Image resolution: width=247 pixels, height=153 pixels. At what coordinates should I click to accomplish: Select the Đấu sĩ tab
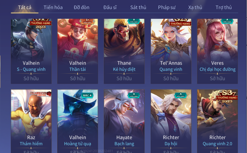coord(110,7)
